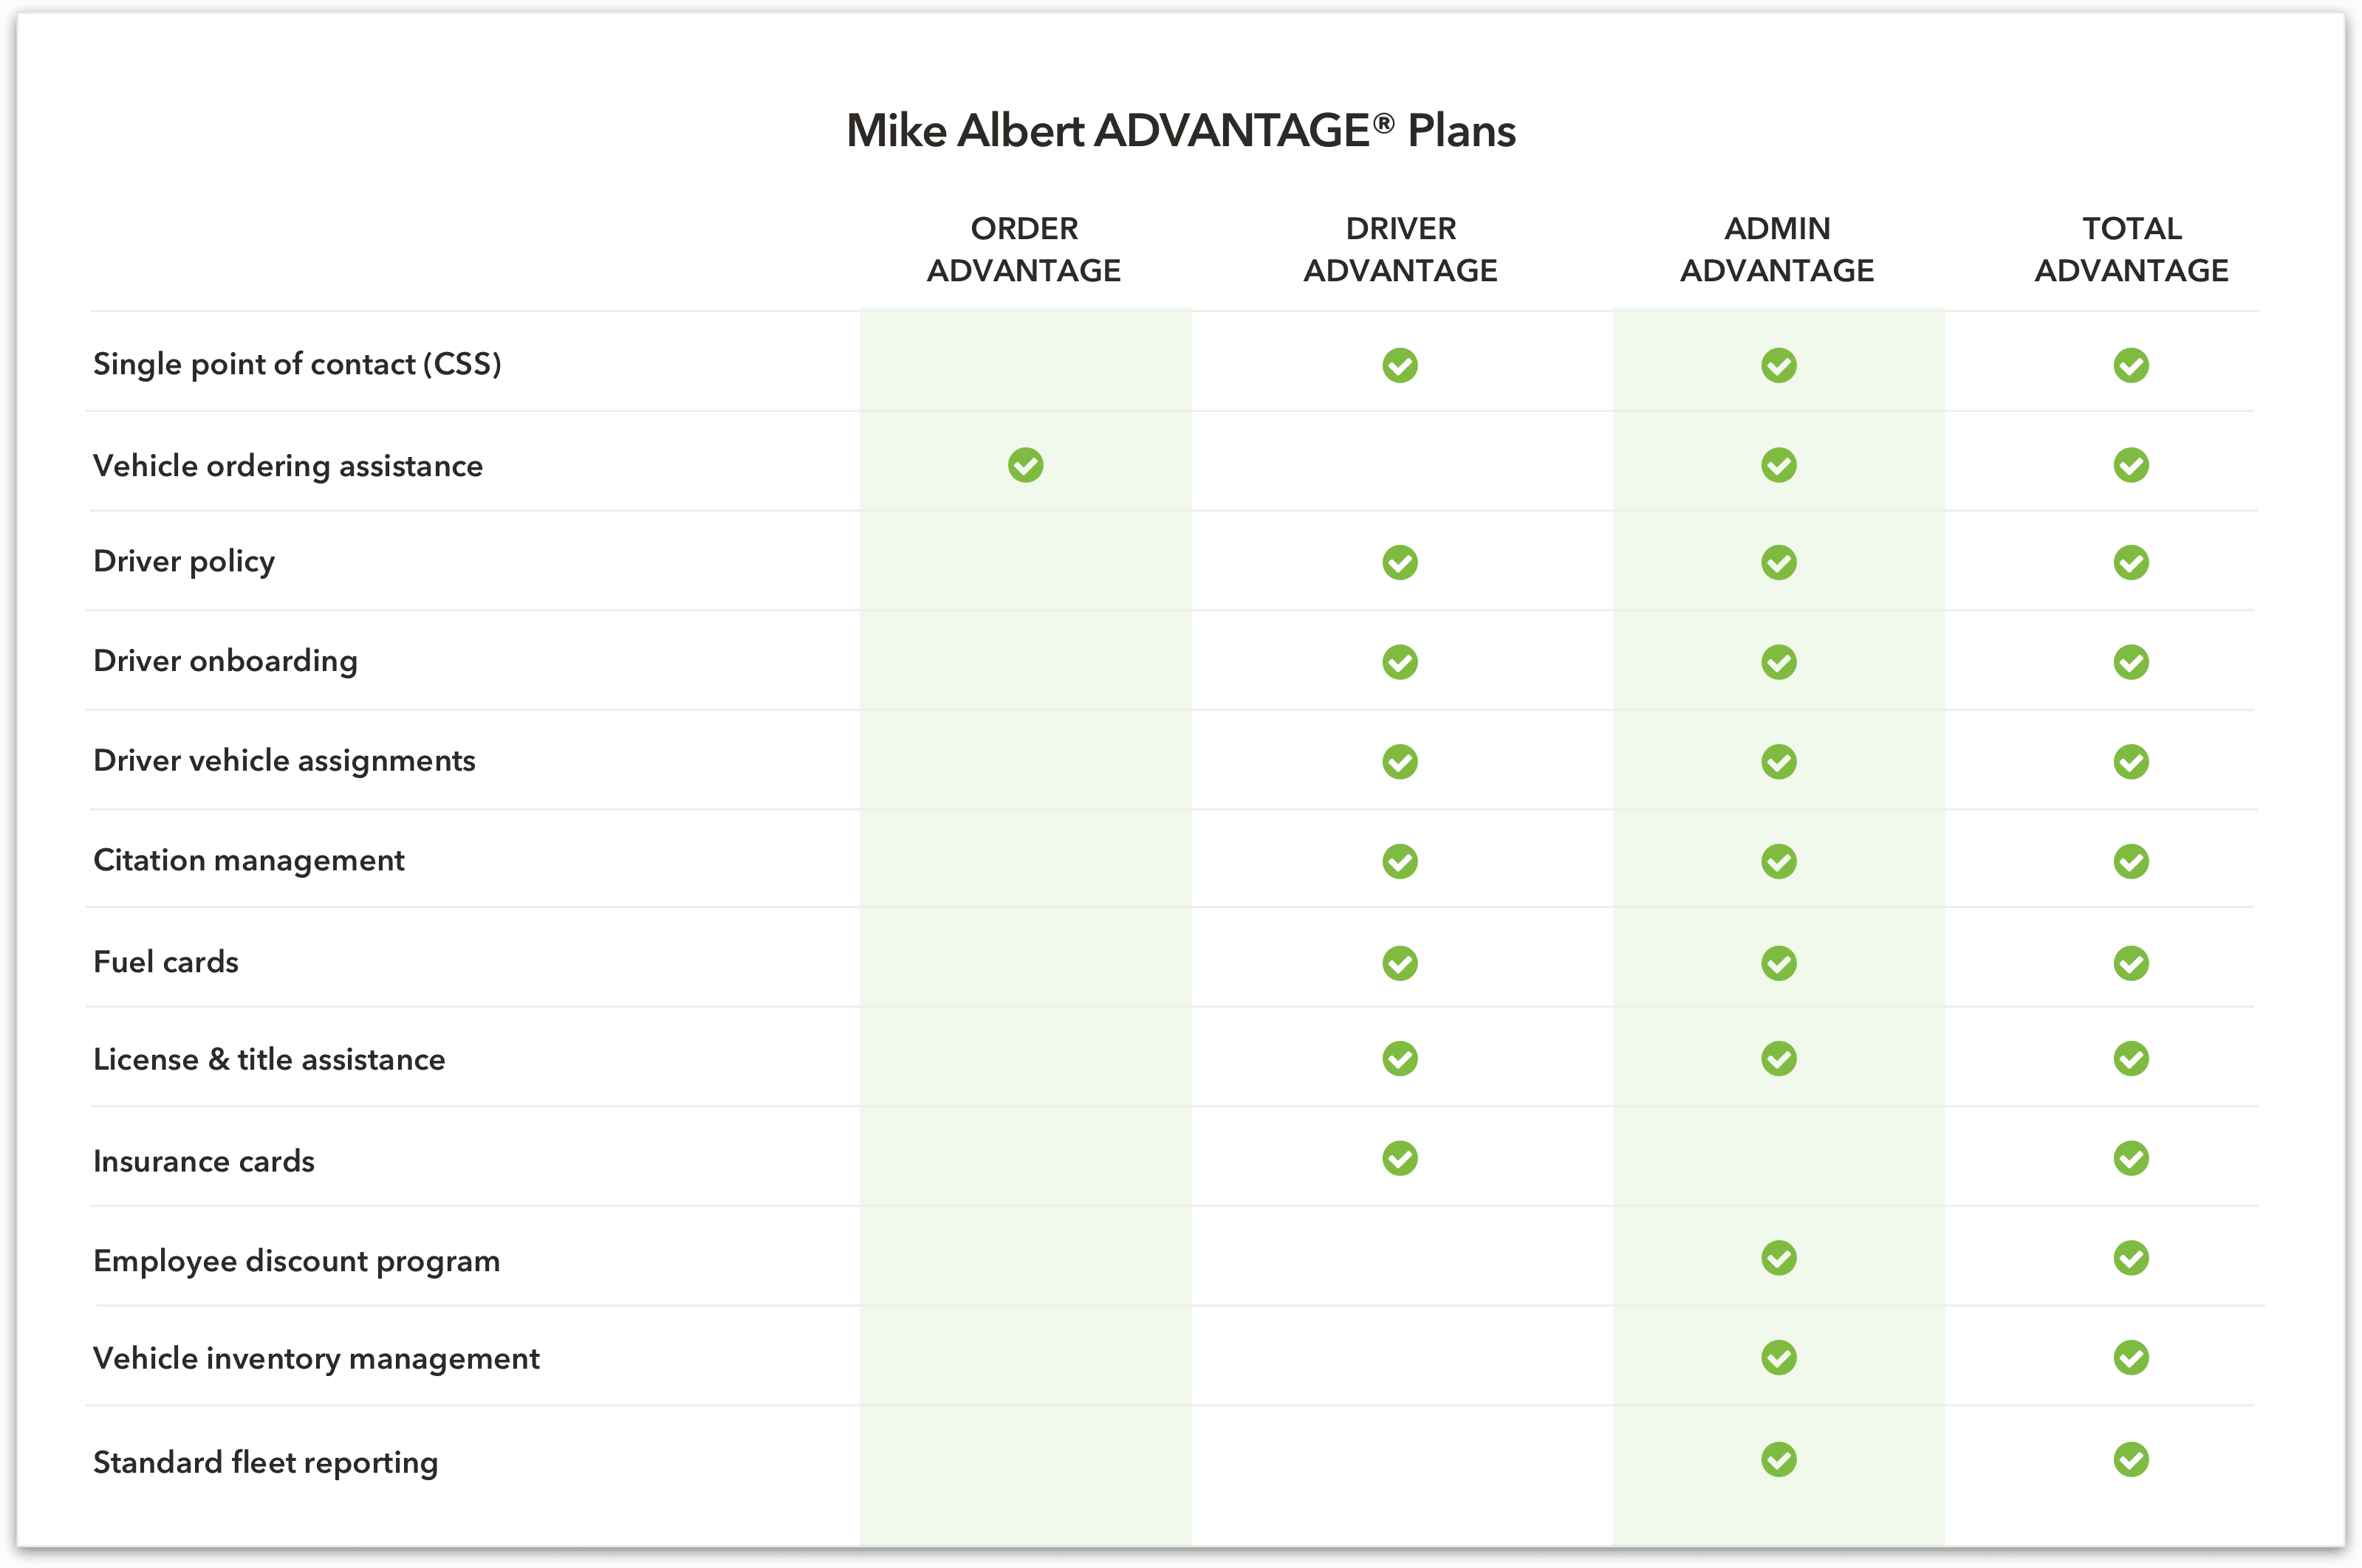Click the Vehicle ordering assistance row label
This screenshot has width=2362, height=1568.
tap(288, 466)
